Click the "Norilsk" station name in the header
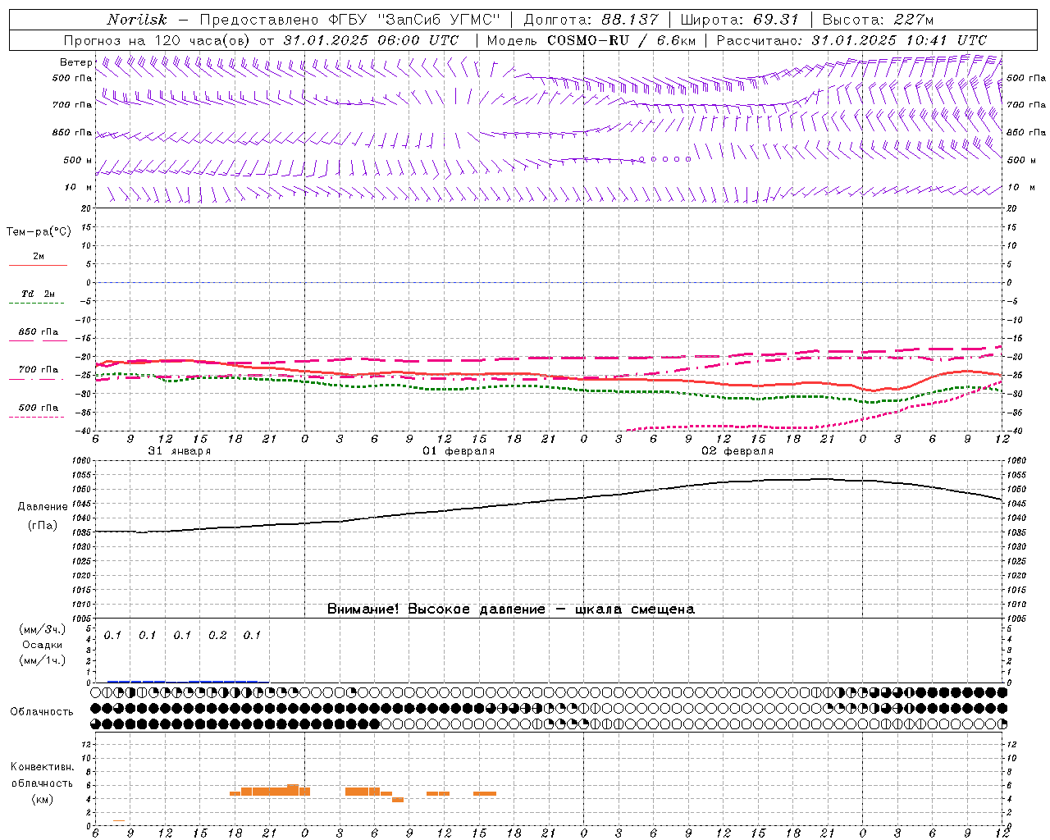Image resolution: width=1050 pixels, height=840 pixels. 137,20
